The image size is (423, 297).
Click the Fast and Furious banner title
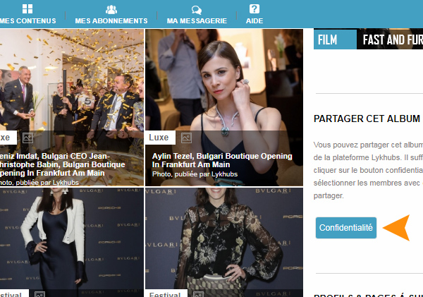pyautogui.click(x=393, y=40)
